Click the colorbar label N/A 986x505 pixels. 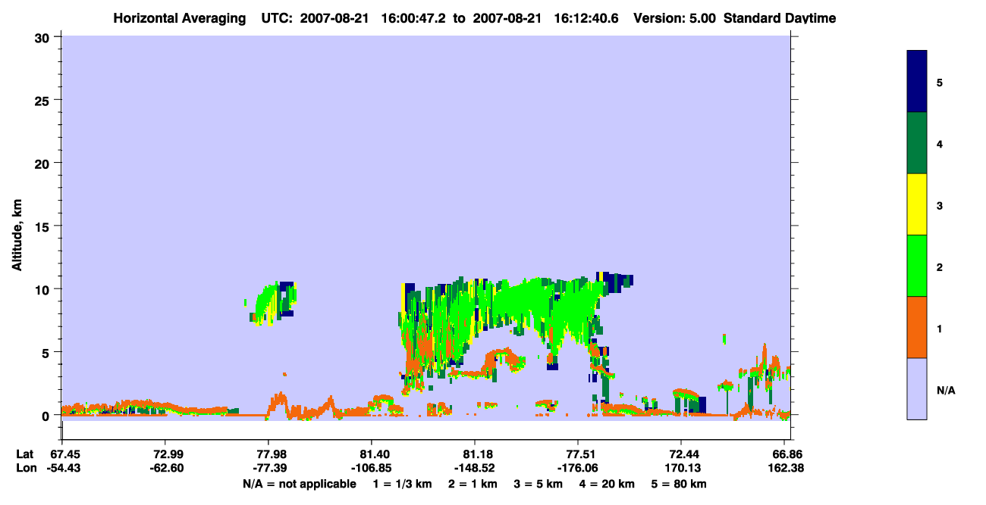(x=947, y=390)
